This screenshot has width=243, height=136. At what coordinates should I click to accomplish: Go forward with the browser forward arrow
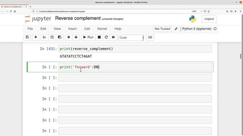click(6, 11)
